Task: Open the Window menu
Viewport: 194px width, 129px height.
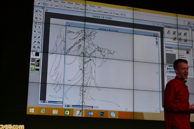Action: (92, 6)
